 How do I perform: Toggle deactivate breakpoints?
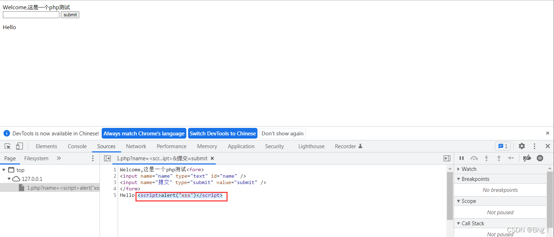click(527, 158)
